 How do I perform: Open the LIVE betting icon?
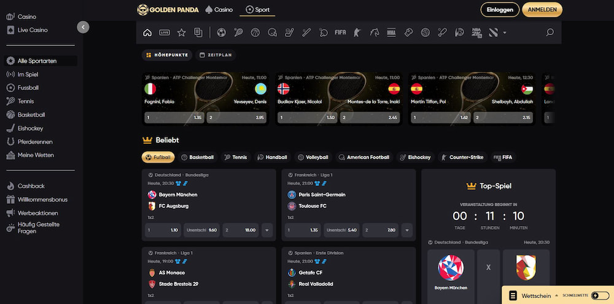tap(165, 33)
